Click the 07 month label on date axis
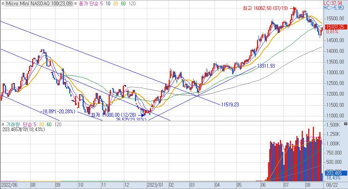Screen dimensions: 348x189 (286, 185)
